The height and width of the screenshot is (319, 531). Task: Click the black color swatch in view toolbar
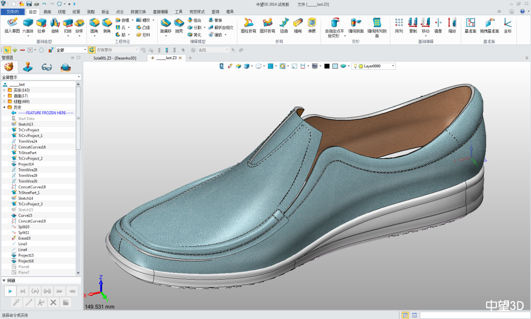(x=327, y=66)
